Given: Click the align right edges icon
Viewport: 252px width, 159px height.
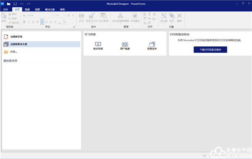Looking at the screenshot, I should tap(154, 14).
